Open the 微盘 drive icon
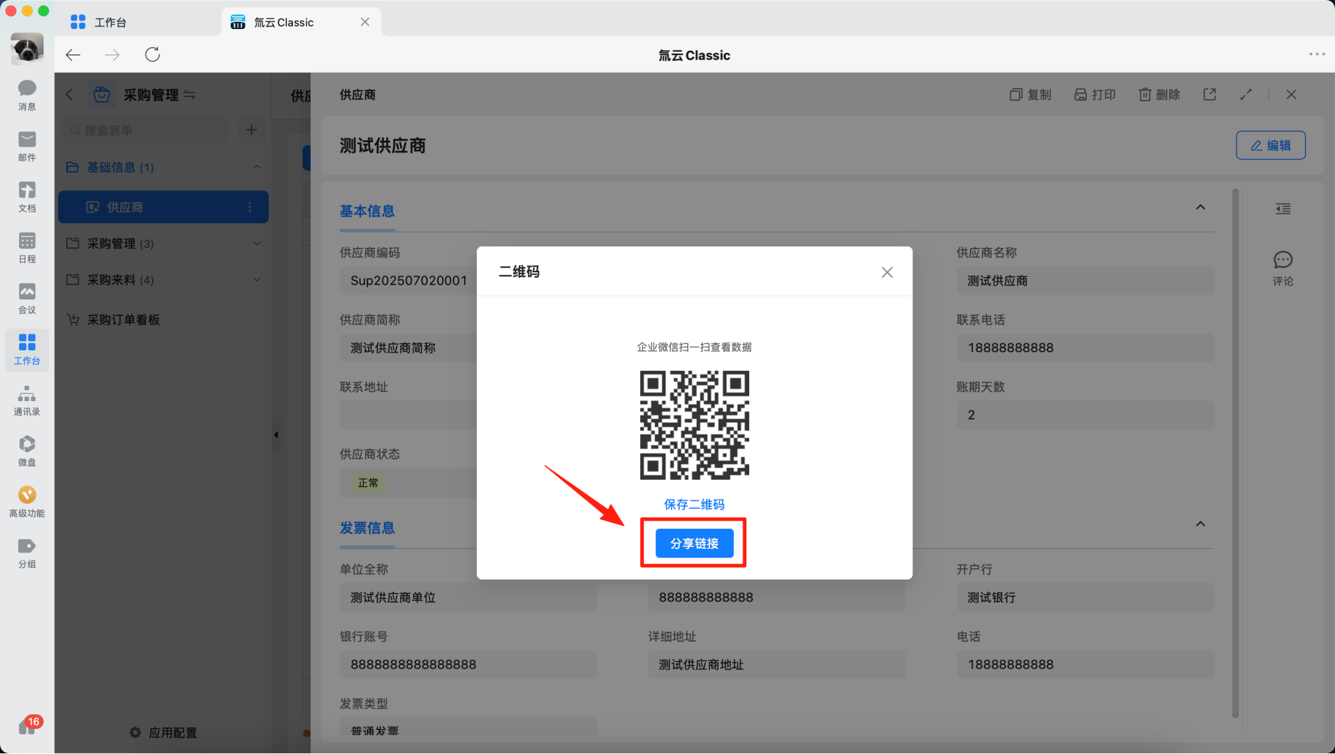The image size is (1335, 754). (x=27, y=451)
